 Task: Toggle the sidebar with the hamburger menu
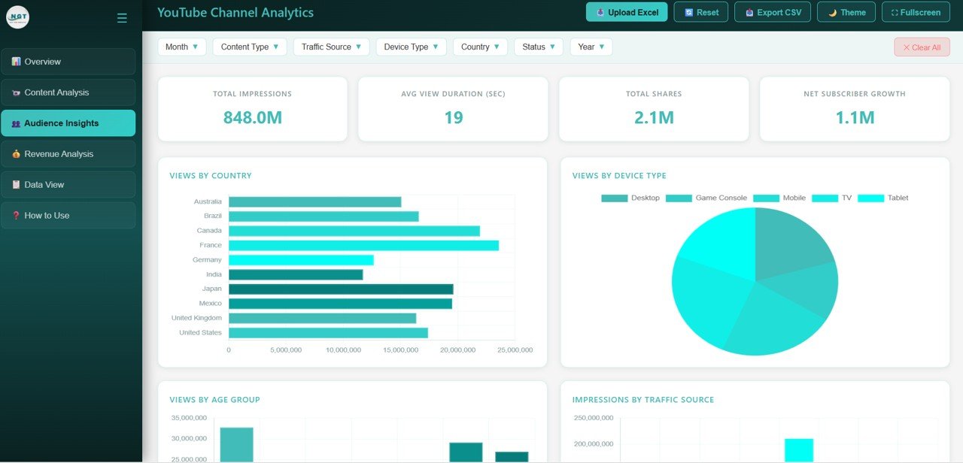pos(122,18)
